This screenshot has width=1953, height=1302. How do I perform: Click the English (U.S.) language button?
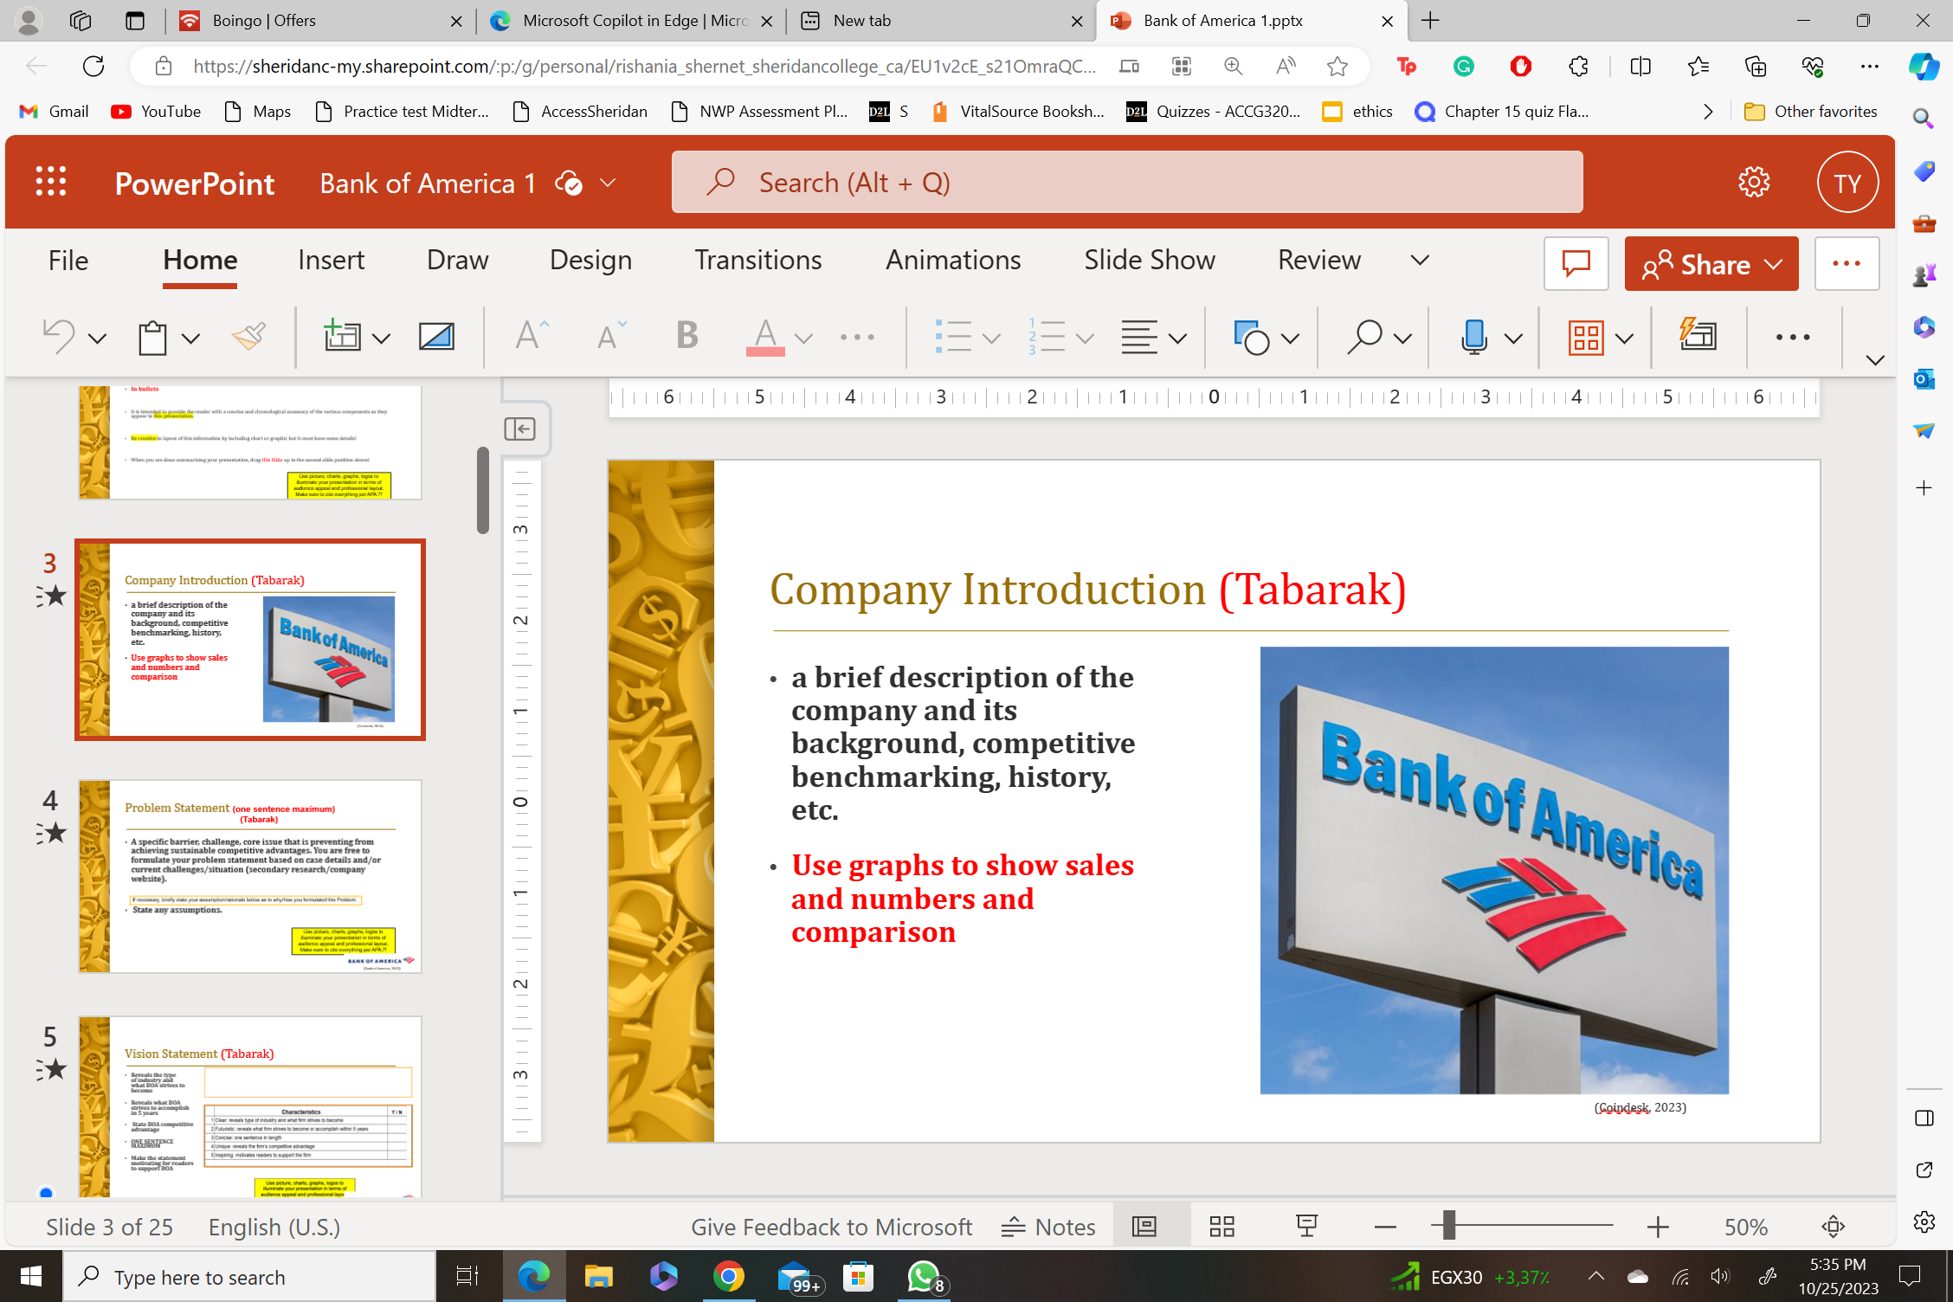tap(274, 1227)
